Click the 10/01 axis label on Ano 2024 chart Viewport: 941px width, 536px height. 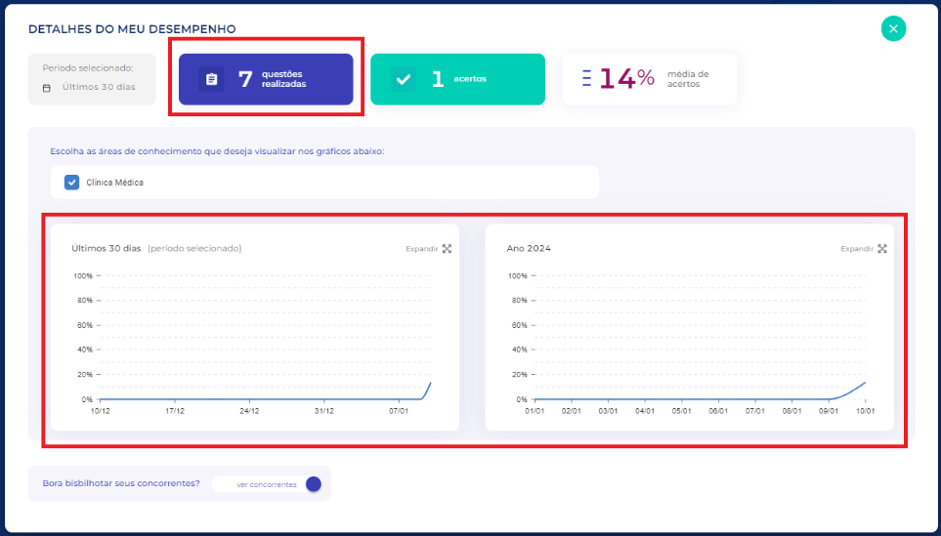point(865,411)
